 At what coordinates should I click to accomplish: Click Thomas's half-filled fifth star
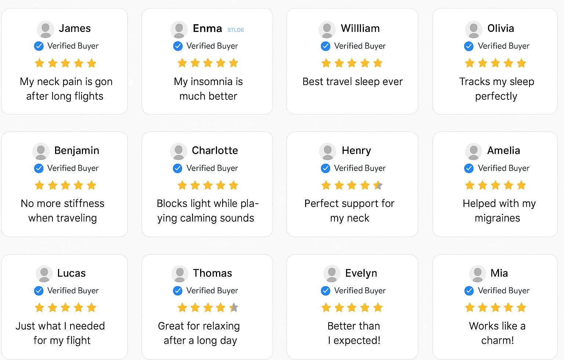pos(234,308)
